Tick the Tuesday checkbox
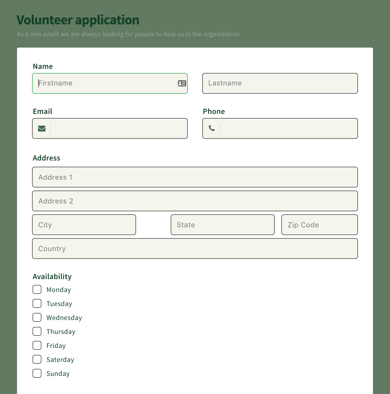 click(37, 303)
